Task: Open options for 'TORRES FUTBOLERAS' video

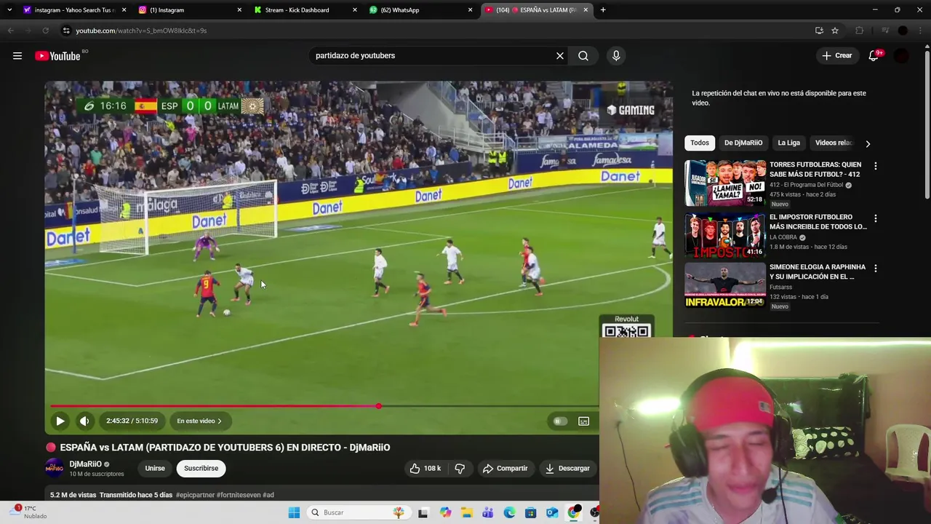Action: 876,166
